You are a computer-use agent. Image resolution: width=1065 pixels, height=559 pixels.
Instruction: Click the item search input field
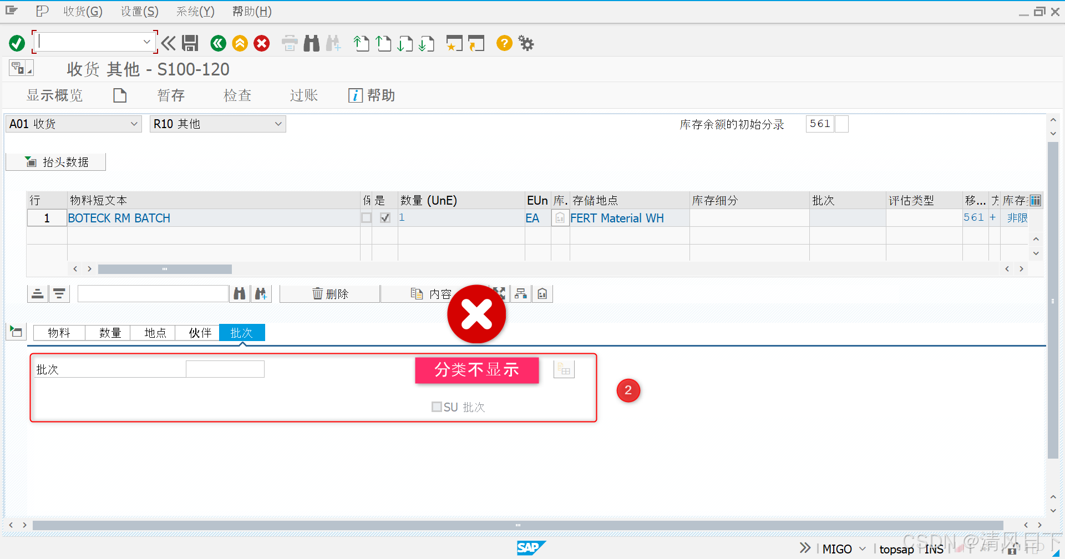[x=153, y=293]
